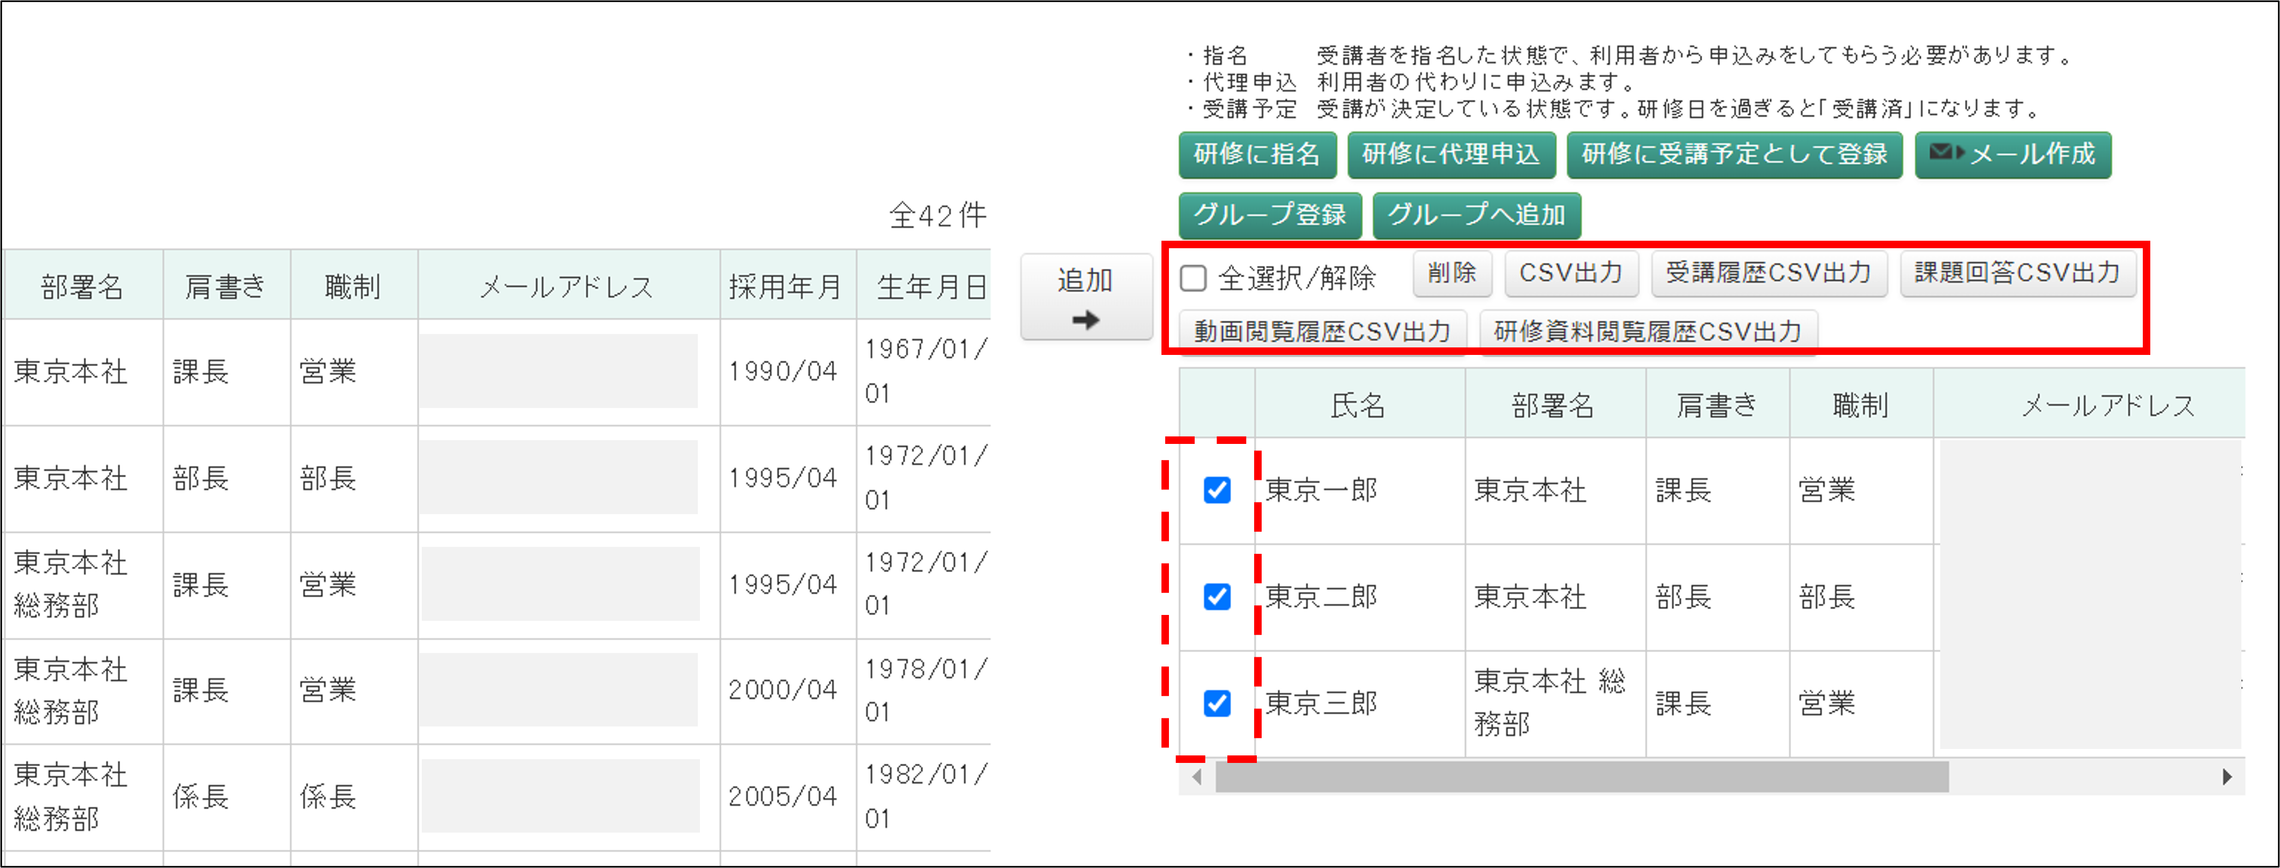
Task: Register via 研修に受講予定として登録 button
Action: click(1734, 155)
